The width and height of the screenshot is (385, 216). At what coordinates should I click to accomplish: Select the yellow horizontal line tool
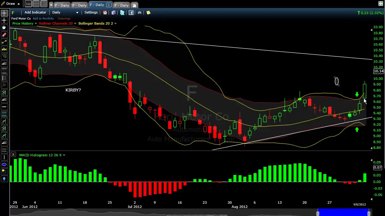coord(4,106)
